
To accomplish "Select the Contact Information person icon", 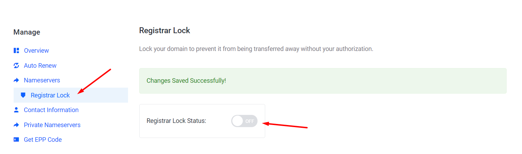I will coord(16,110).
